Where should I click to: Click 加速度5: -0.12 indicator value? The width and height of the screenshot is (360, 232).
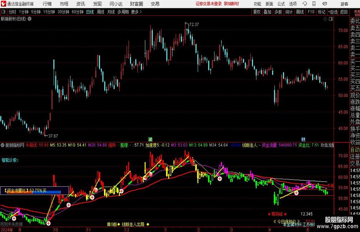point(157,145)
